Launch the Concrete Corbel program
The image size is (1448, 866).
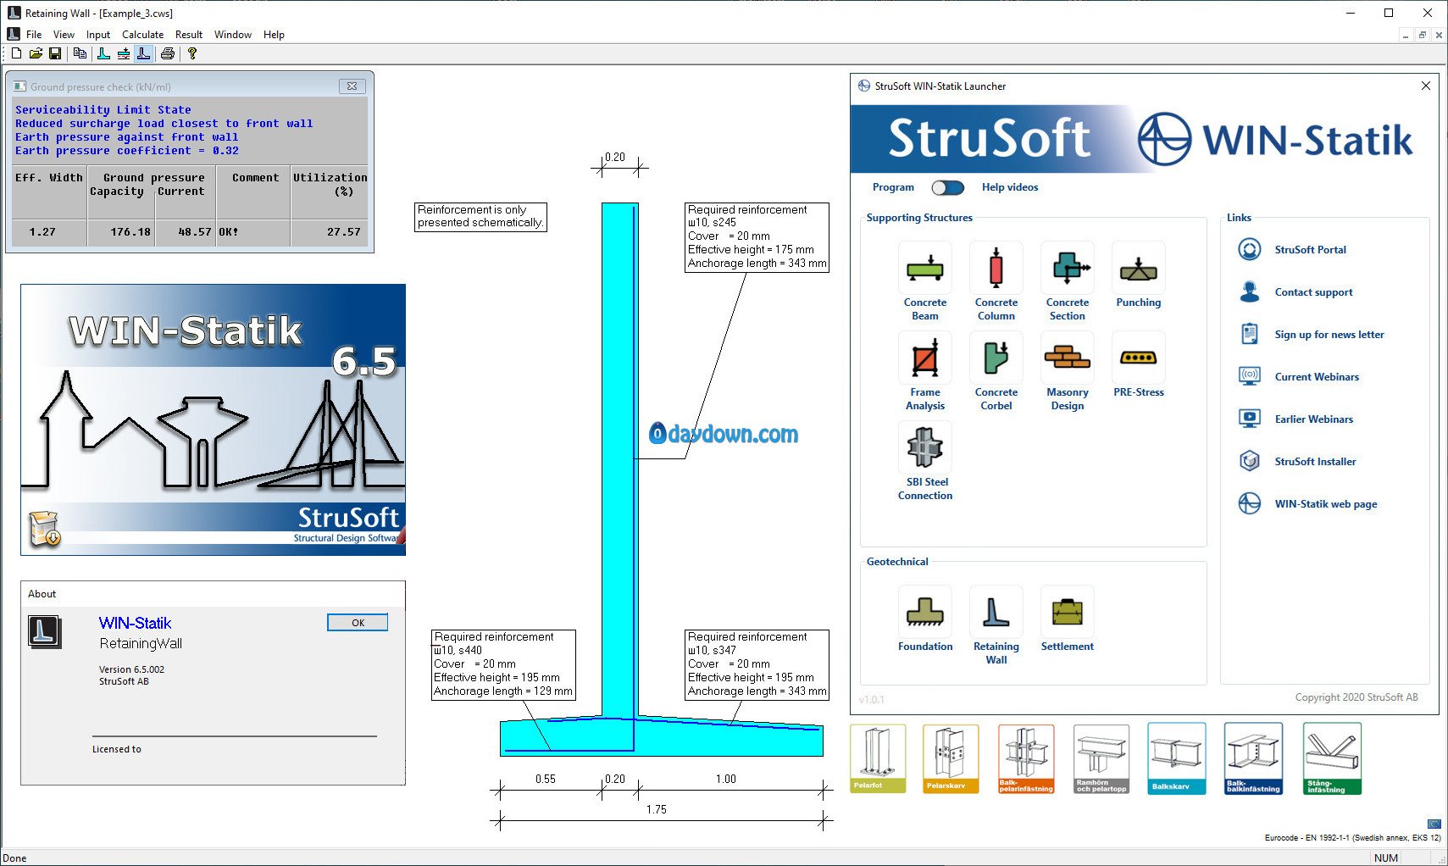coord(996,372)
